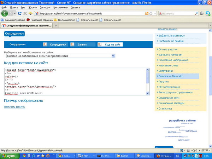Stop loading with the X icon
Image resolution: width=212 pixels, height=159 pixels.
pos(25,13)
